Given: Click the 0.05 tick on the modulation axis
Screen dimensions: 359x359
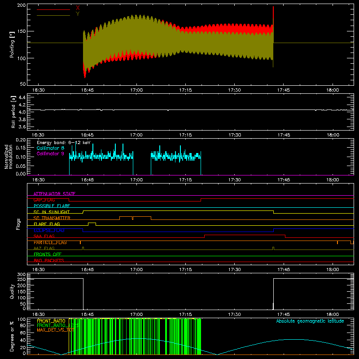Looking at the screenshot, I should click(21, 166).
